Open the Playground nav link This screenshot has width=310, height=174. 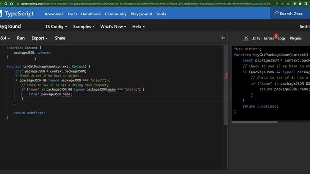(141, 14)
